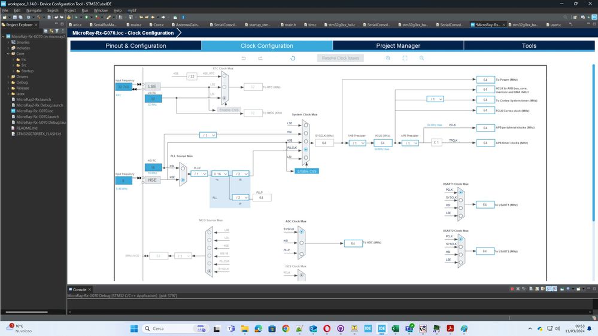The width and height of the screenshot is (598, 336).
Task: Select HSE in System Clock Mux
Action: pyautogui.click(x=306, y=141)
